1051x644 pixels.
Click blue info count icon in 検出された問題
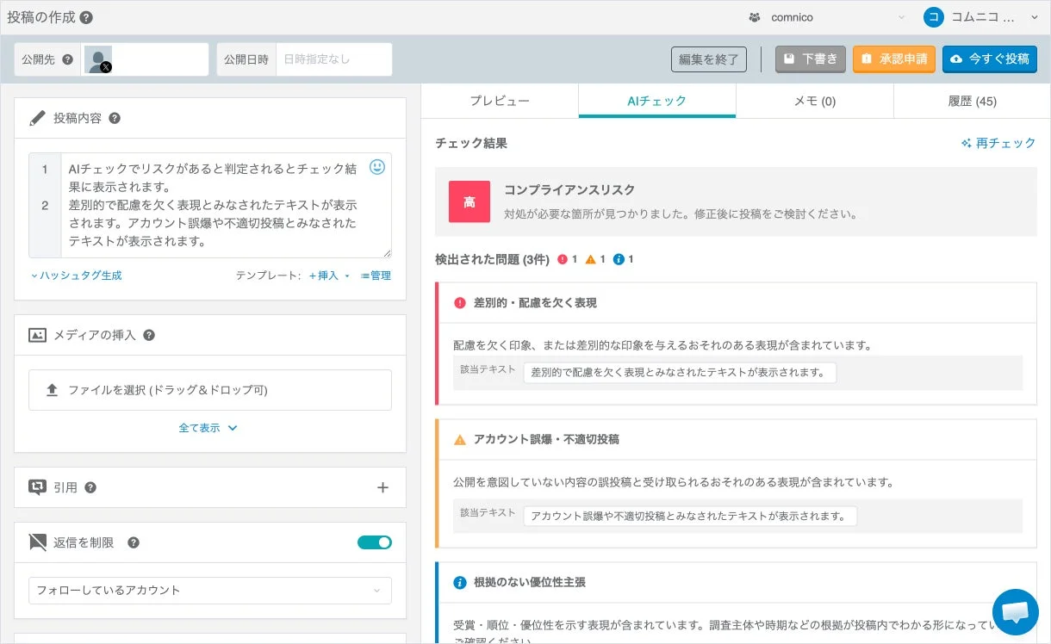tap(619, 259)
